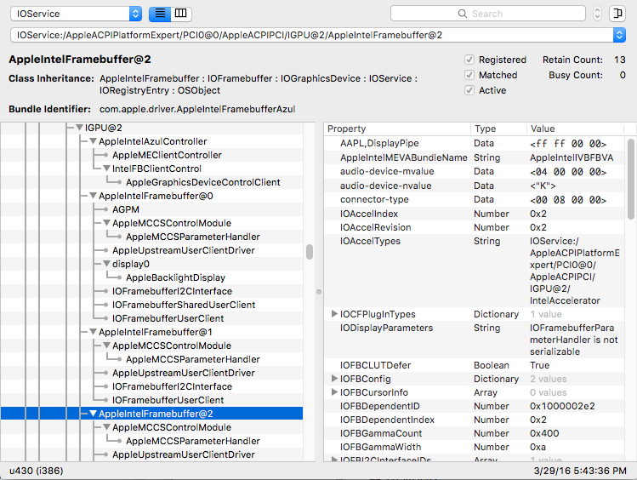This screenshot has height=480, width=637.
Task: Collapse the IntelFBClientControl node
Action: pos(106,169)
